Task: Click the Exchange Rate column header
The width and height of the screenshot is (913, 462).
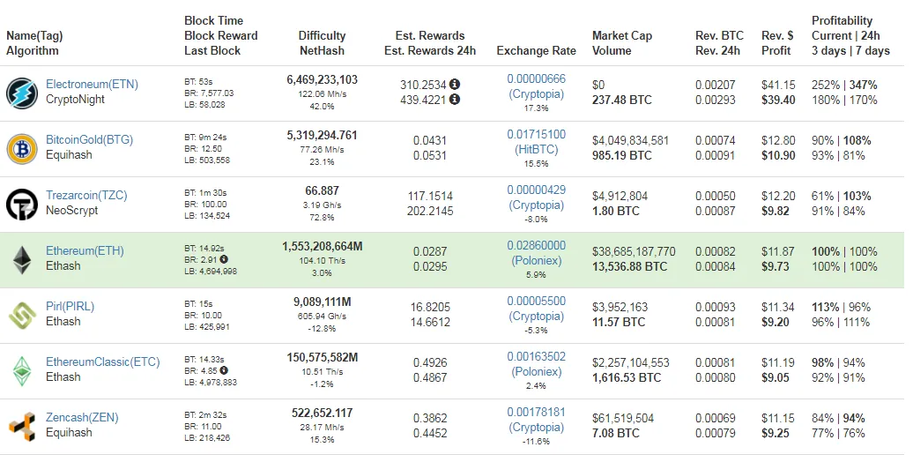Action: [x=537, y=50]
